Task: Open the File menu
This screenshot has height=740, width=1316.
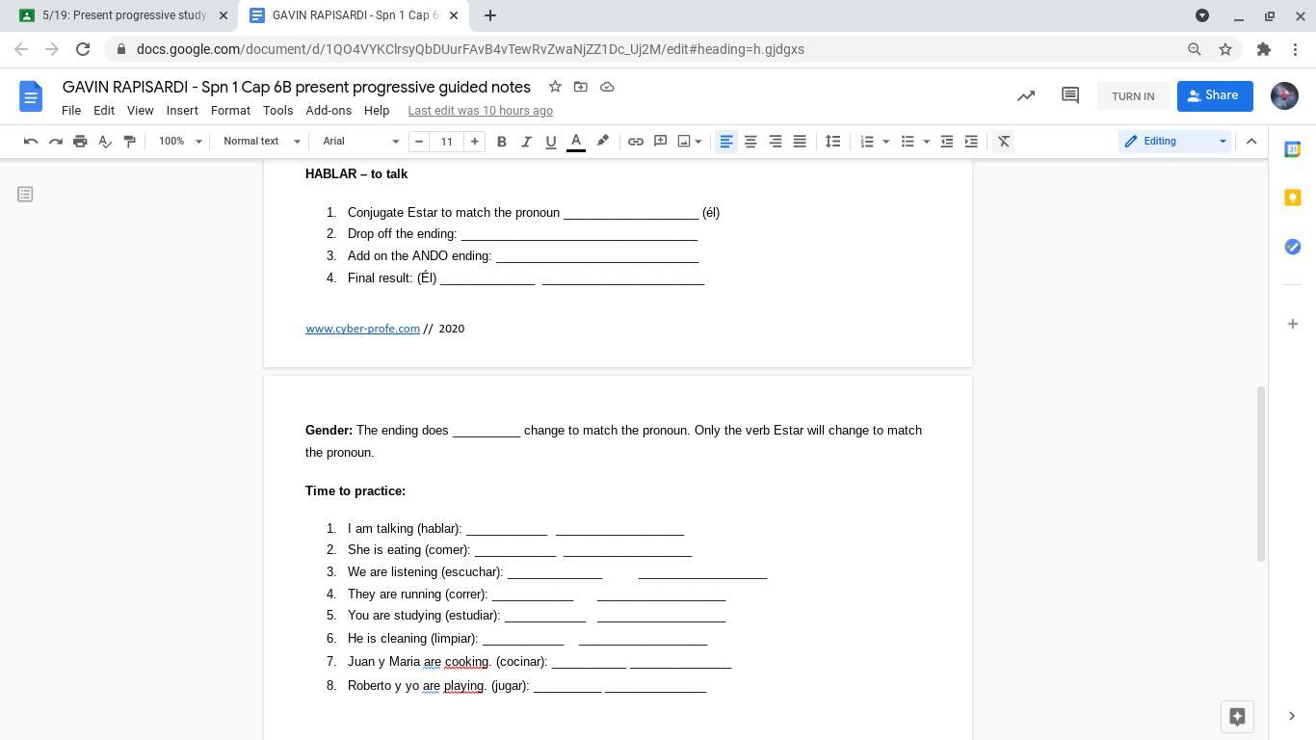Action: (71, 111)
